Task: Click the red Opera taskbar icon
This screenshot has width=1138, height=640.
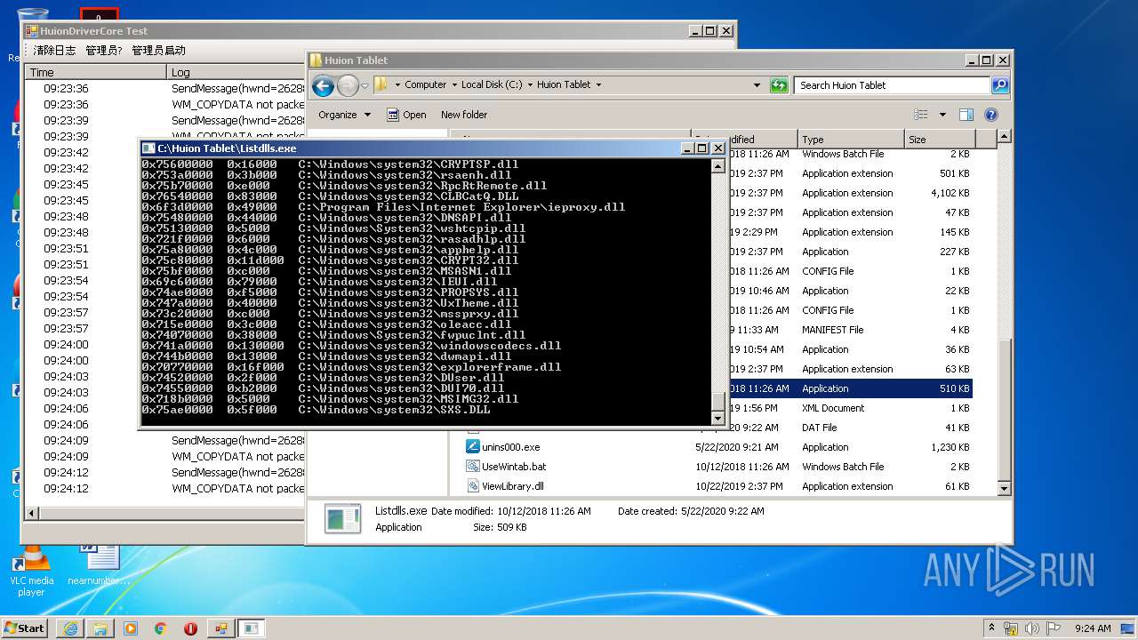Action: 190,628
